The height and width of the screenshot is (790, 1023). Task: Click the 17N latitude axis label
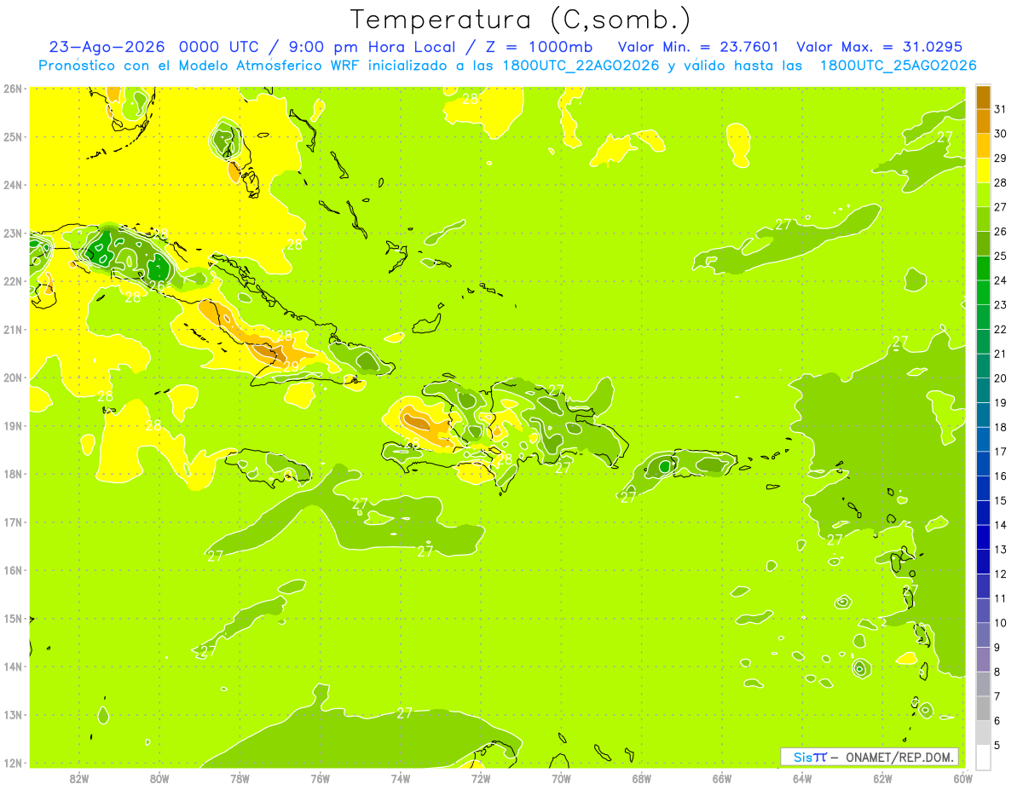pos(12,522)
